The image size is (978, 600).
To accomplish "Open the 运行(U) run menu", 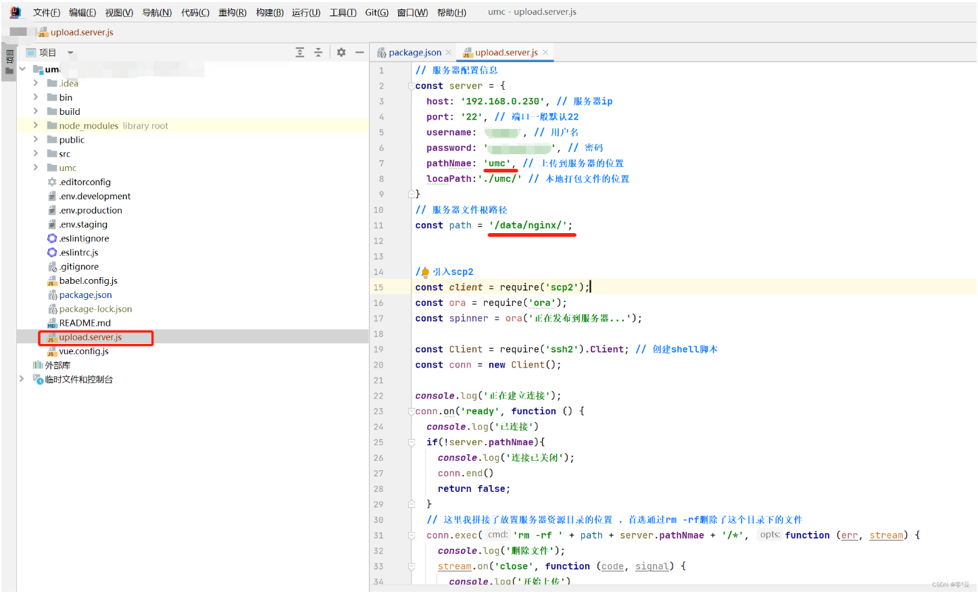I will click(305, 12).
